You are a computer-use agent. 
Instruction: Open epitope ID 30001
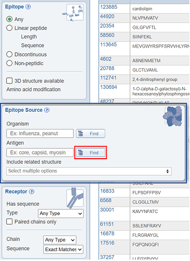pos(107,210)
